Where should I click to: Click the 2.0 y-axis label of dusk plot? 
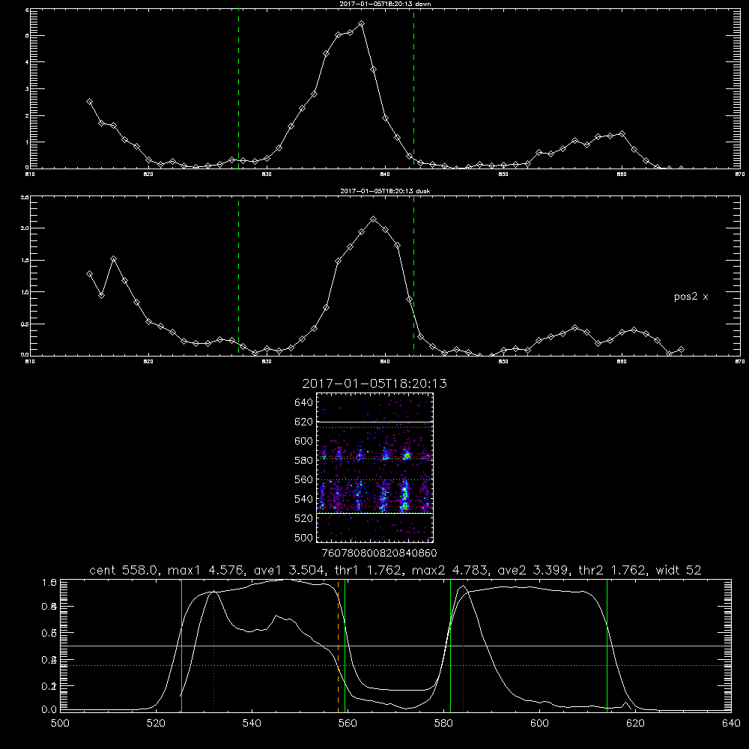coord(25,228)
